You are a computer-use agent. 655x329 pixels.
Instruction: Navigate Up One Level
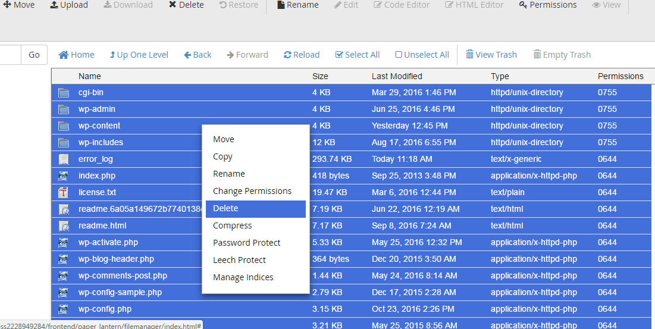(x=139, y=55)
